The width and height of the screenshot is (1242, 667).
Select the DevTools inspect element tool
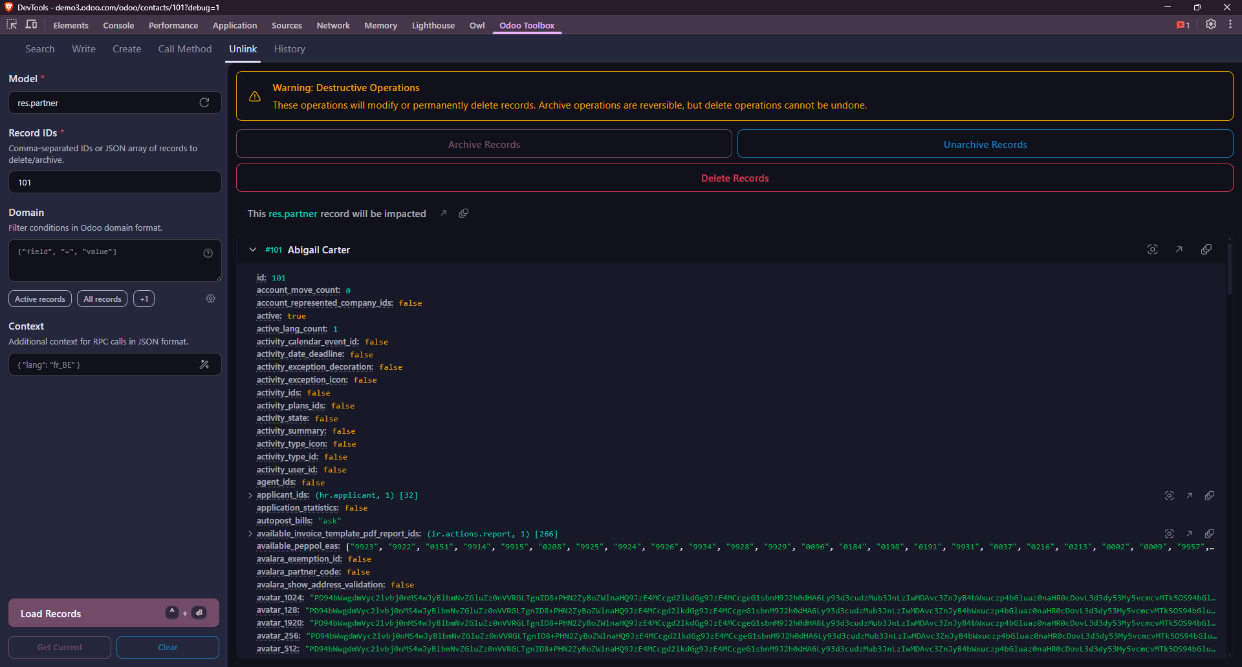pos(11,24)
